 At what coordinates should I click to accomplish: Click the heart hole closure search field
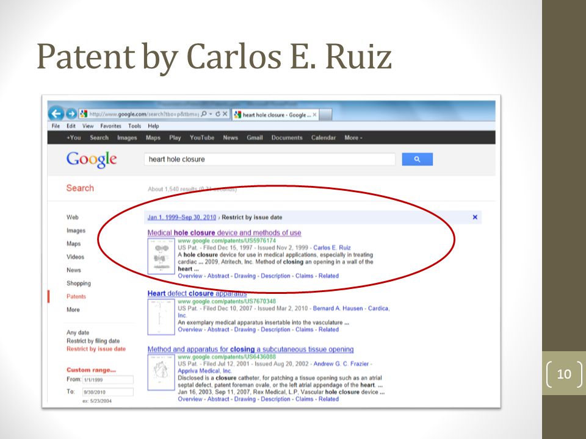coord(269,159)
